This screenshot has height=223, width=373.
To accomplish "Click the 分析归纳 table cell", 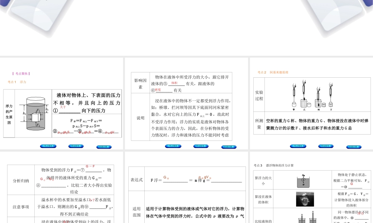I will [x=21, y=181].
